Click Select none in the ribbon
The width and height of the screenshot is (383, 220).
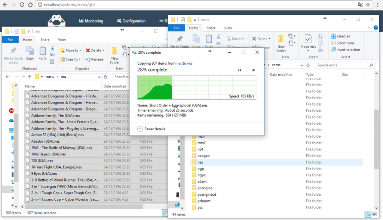coord(342,43)
